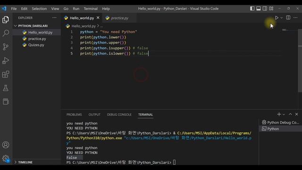This screenshot has height=170, width=302.
Task: Open the Search view icon
Action: point(6,33)
